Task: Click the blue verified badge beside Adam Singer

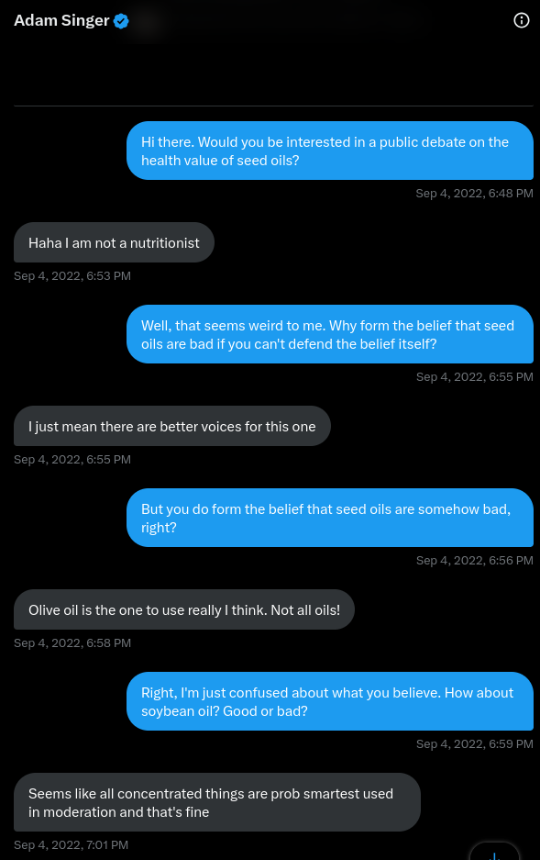Action: tap(121, 21)
